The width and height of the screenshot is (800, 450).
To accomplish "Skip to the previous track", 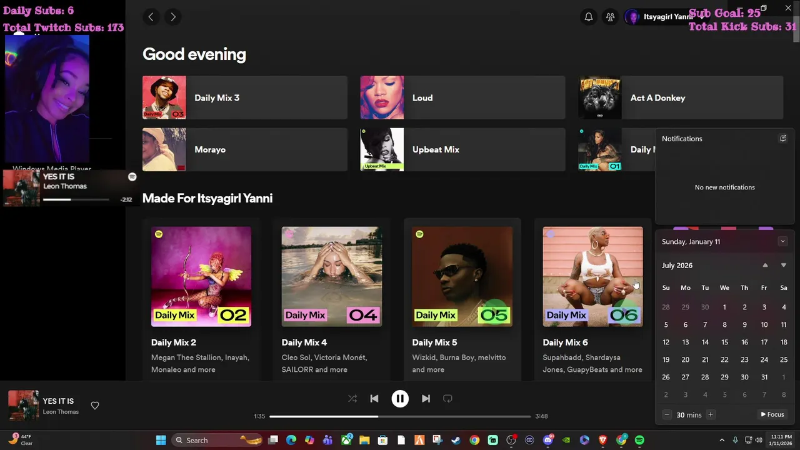I will pos(374,398).
